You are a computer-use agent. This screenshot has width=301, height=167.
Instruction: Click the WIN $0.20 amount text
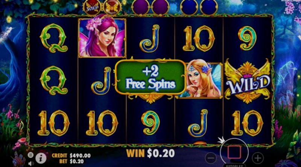150,153
